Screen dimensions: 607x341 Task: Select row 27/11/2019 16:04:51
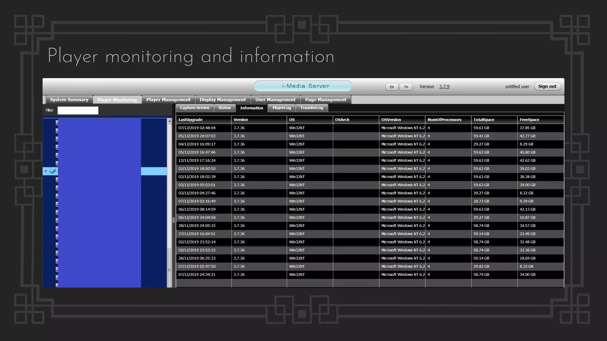[370, 234]
